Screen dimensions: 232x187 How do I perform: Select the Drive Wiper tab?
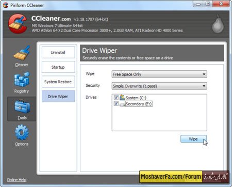[58, 96]
